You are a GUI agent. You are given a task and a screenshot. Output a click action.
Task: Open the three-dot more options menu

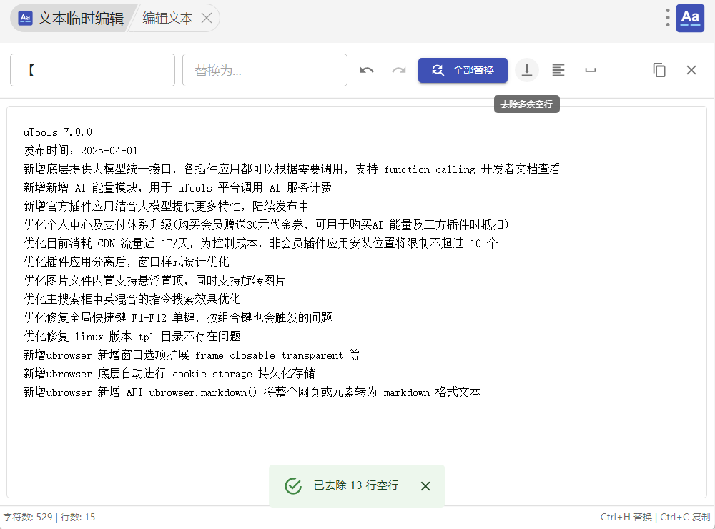668,18
